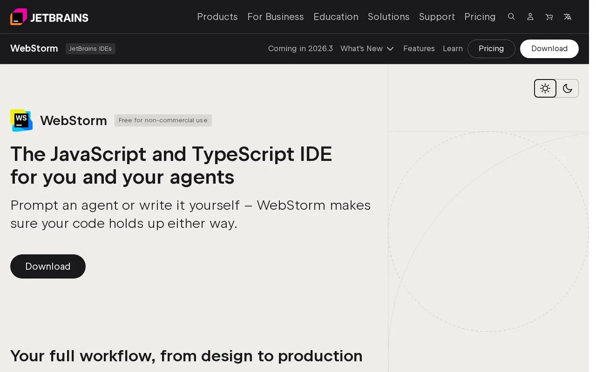Viewport: 596px width, 372px height.
Task: Open the Education menu
Action: (336, 17)
